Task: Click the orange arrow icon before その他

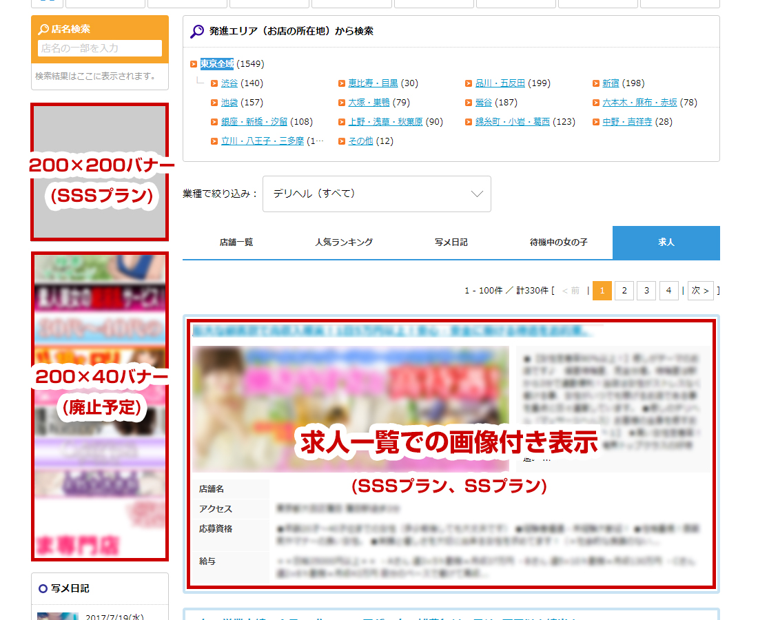Action: pyautogui.click(x=342, y=140)
